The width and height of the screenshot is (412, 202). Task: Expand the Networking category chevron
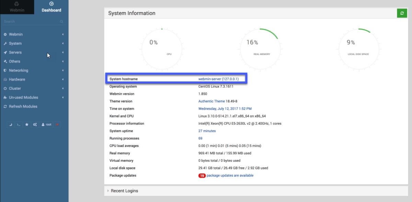pyautogui.click(x=63, y=70)
